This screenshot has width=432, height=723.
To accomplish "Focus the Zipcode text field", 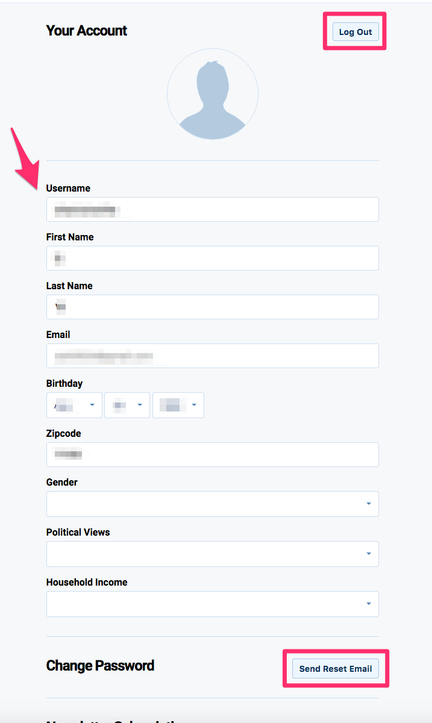I will pyautogui.click(x=213, y=455).
